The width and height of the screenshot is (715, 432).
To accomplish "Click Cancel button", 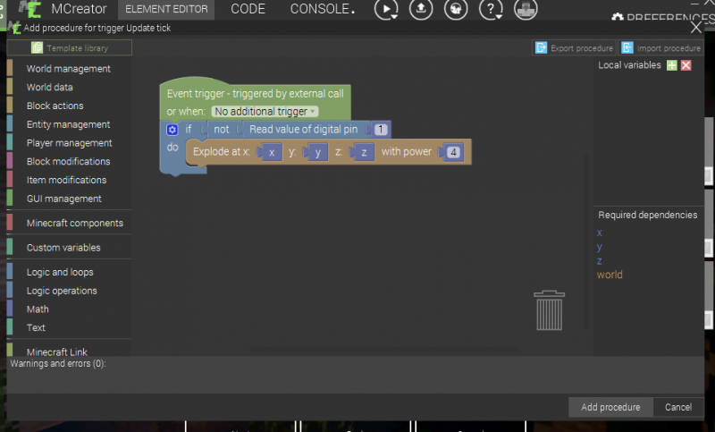I will pos(678,407).
